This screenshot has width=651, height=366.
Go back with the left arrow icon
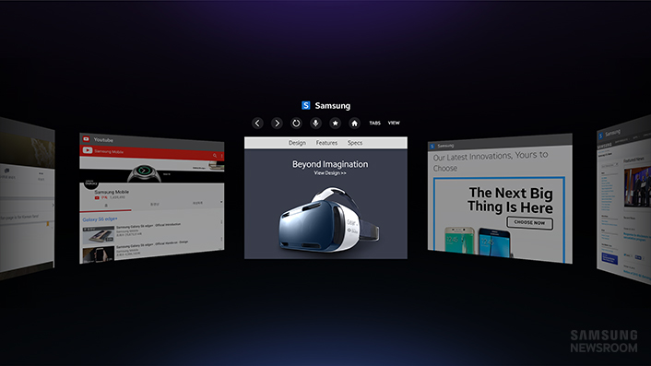click(257, 124)
